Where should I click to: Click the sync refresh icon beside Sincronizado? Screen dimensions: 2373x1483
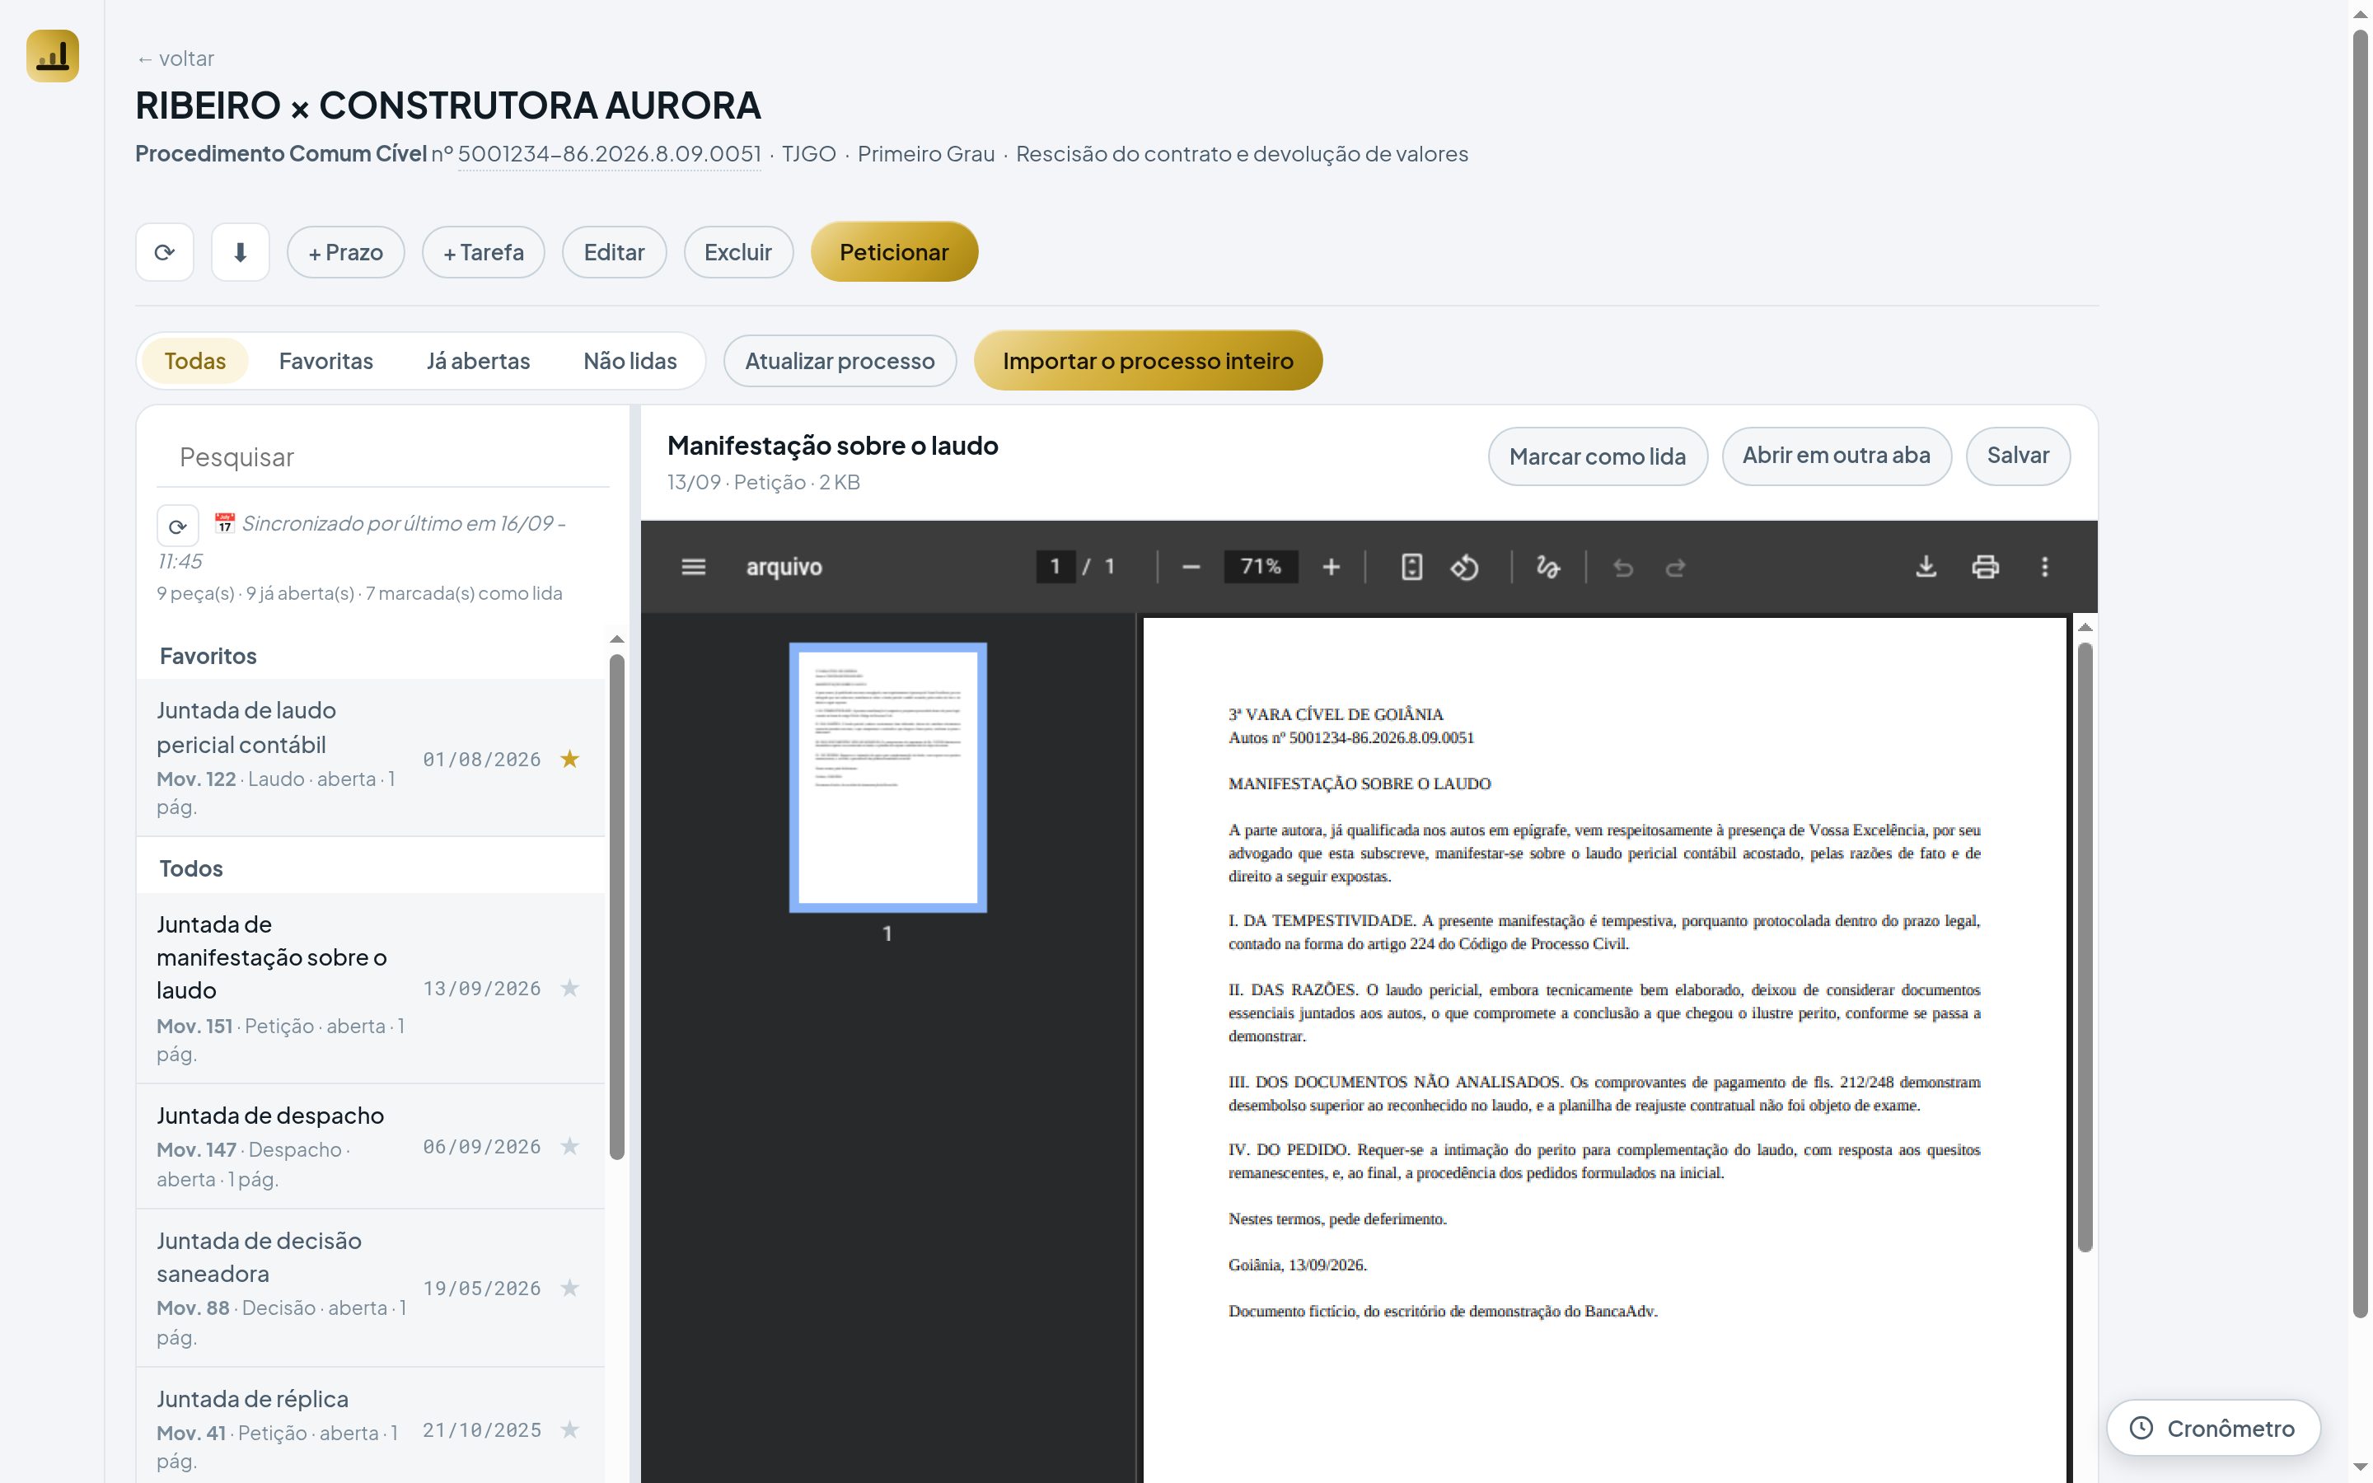pos(177,526)
